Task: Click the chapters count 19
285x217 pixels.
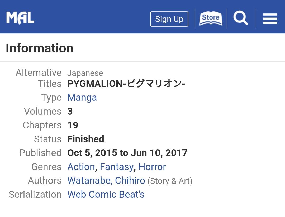Action: [73, 125]
